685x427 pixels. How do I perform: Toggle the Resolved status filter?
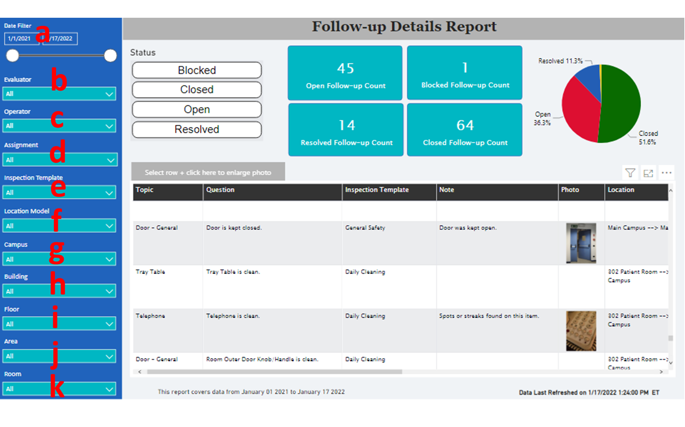[x=197, y=129]
